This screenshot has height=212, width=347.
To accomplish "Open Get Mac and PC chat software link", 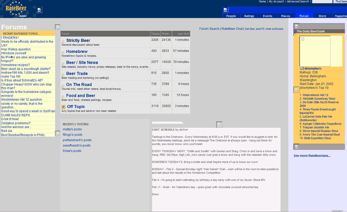I will point(264,29).
